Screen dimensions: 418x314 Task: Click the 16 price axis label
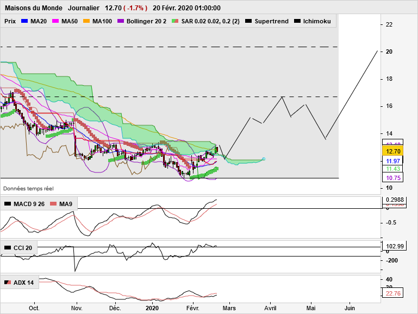pos(389,106)
